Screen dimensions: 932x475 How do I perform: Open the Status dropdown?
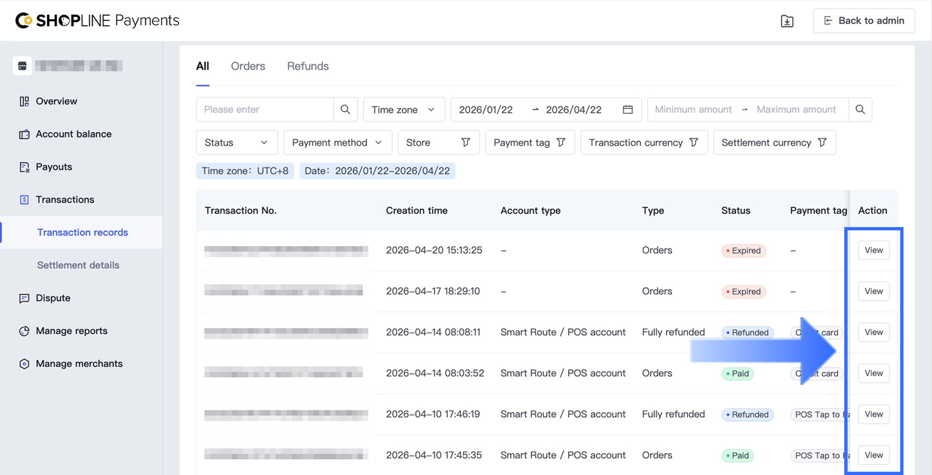point(237,143)
